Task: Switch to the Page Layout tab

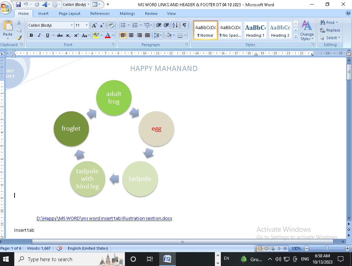Action: click(69, 14)
